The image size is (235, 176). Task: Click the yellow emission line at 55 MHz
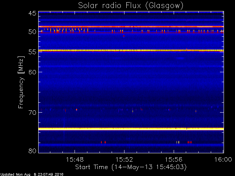point(131,51)
